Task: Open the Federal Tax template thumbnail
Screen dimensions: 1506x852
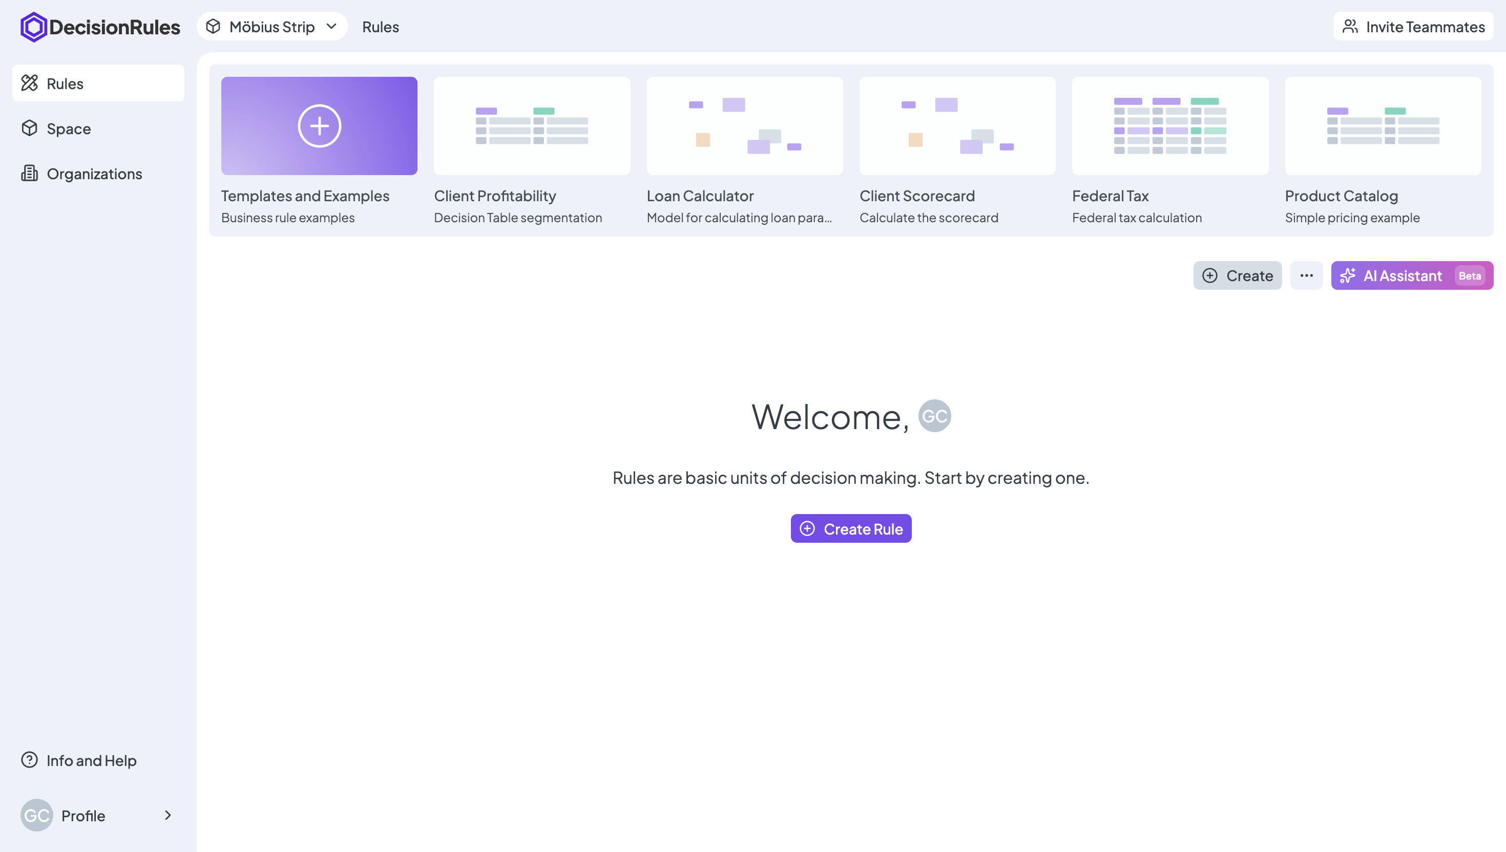Action: (x=1169, y=126)
